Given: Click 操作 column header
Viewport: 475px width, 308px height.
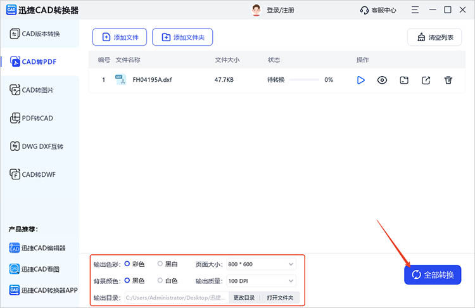Looking at the screenshot, I should (363, 60).
